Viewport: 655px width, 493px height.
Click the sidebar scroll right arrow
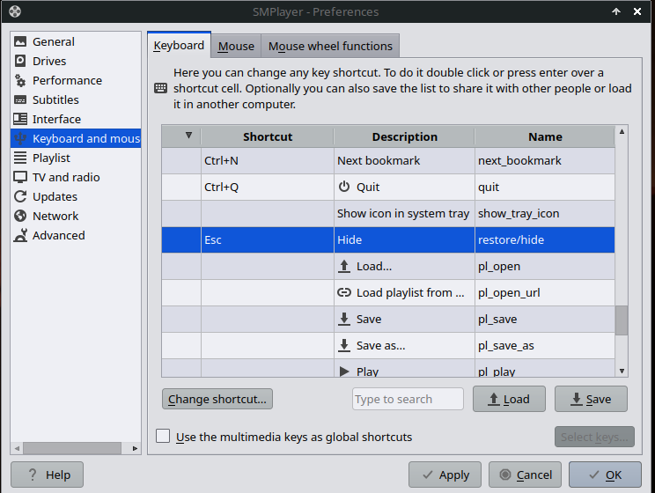click(x=135, y=448)
